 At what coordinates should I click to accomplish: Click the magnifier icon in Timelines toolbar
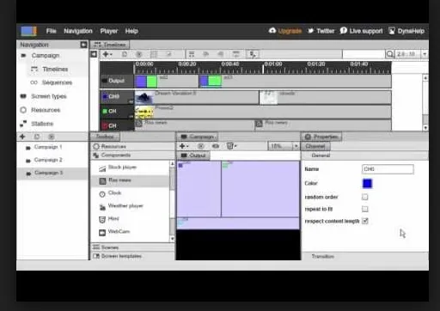click(389, 54)
